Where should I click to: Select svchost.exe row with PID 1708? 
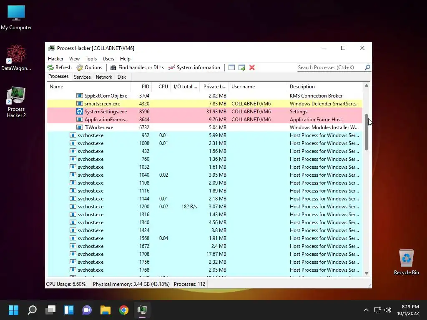[205, 254]
